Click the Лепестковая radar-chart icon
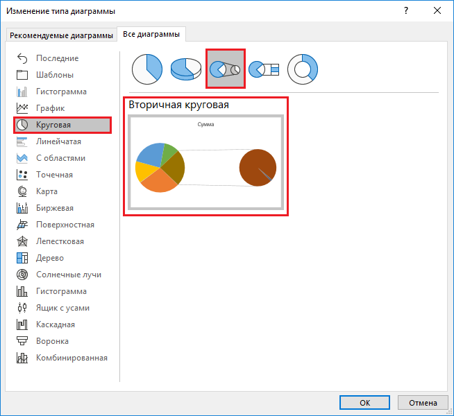 pos(22,241)
